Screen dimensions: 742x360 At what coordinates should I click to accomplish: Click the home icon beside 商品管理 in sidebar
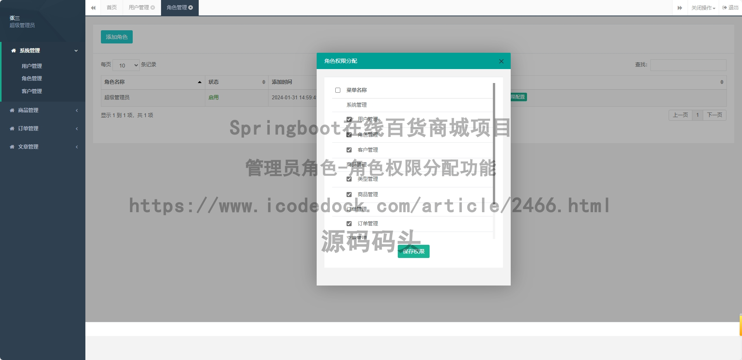coord(12,110)
